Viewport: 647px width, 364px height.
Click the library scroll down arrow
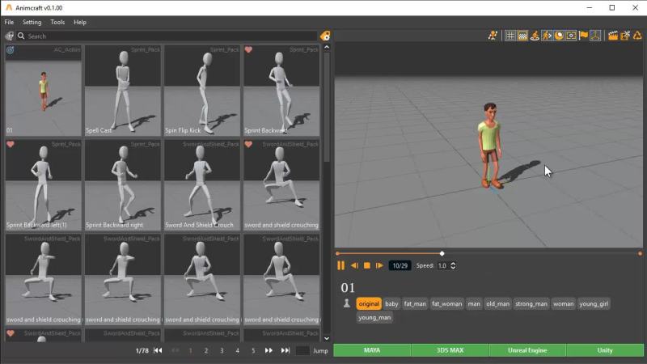coord(327,338)
